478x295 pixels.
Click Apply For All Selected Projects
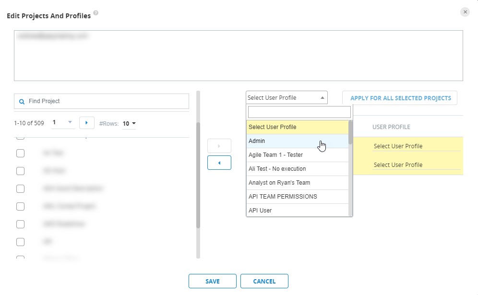[400, 98]
